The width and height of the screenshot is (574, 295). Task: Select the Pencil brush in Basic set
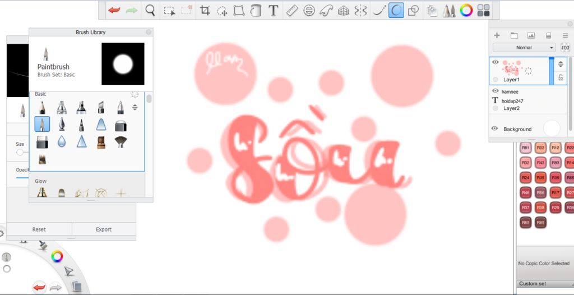(x=42, y=107)
